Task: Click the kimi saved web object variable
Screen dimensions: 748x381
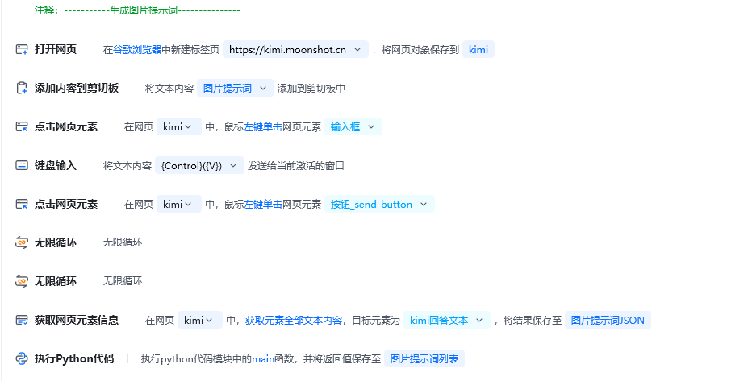Action: point(478,49)
